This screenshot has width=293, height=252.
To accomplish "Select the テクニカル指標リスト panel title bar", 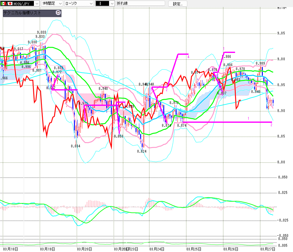I will (28, 13).
